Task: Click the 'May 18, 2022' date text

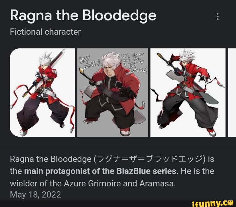Action: coord(35,194)
